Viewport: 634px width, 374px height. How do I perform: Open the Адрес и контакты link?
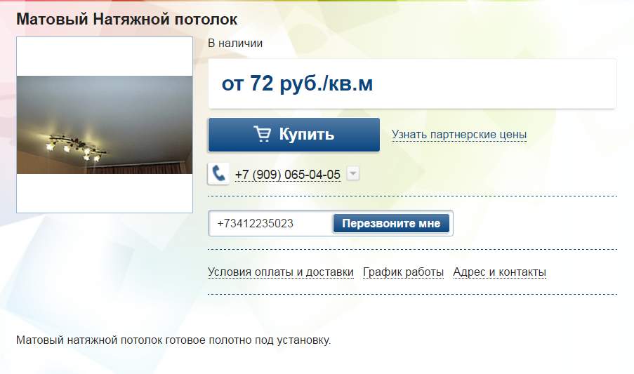(499, 272)
